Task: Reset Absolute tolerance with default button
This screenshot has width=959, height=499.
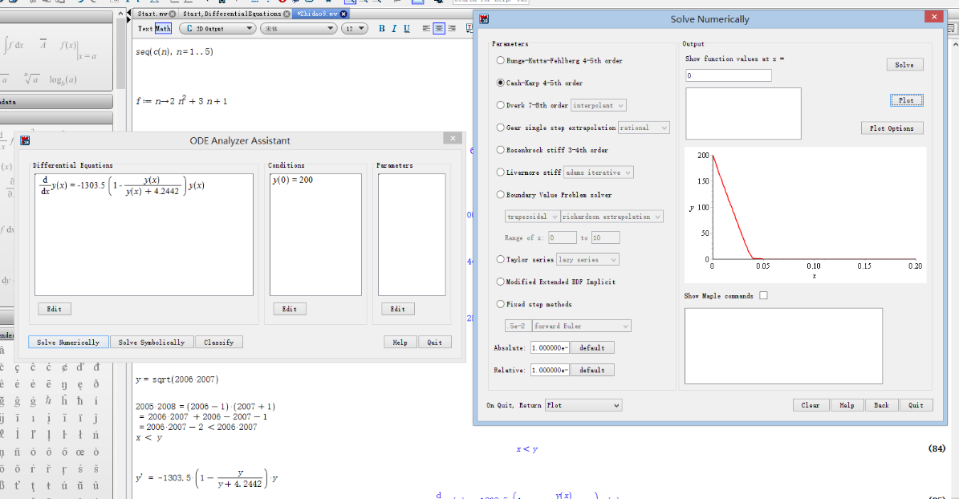Action: pyautogui.click(x=592, y=348)
